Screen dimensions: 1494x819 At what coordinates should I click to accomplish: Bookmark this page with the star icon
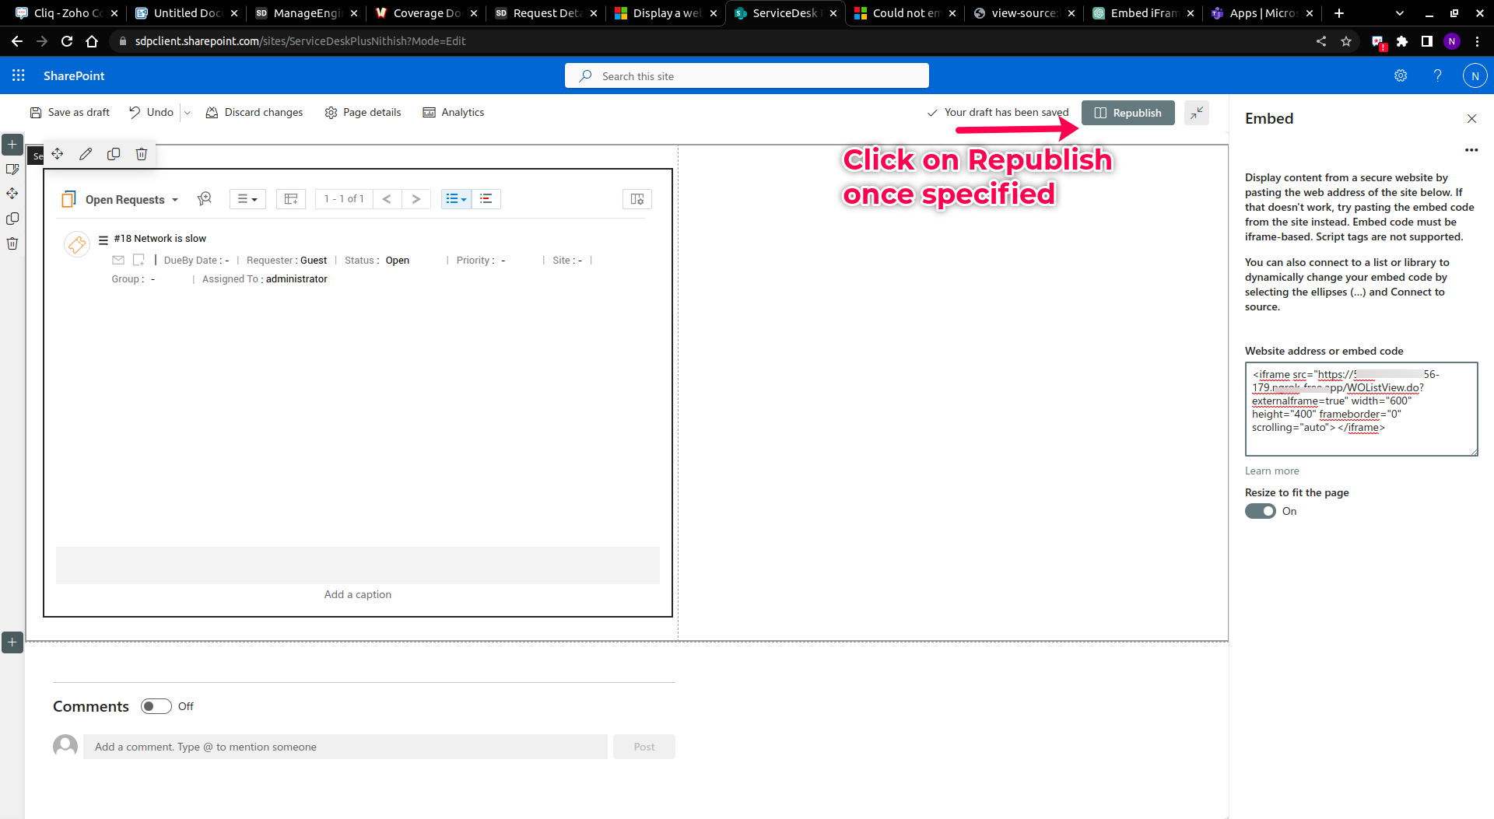(x=1346, y=41)
